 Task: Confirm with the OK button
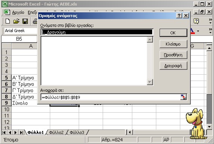173,33
